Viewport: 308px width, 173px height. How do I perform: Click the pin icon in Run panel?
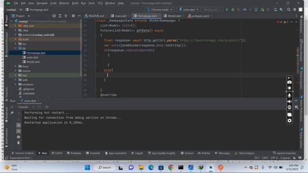tap(12, 113)
